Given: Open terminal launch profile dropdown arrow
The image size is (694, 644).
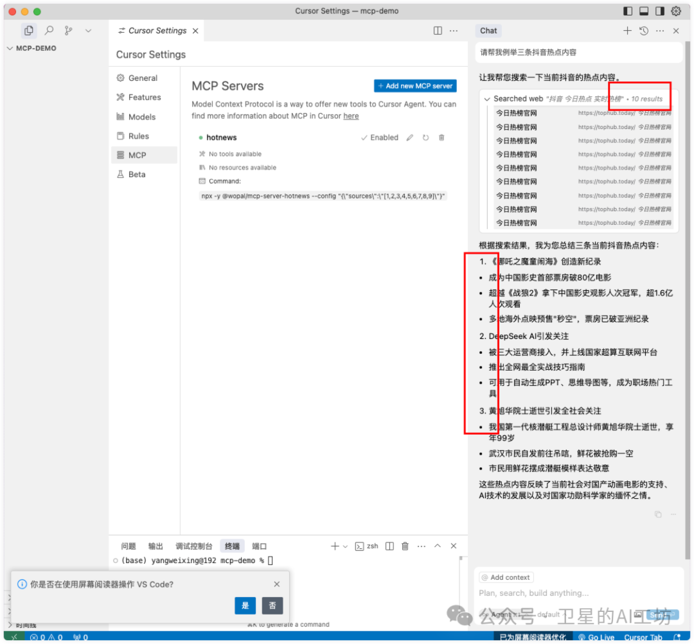Looking at the screenshot, I should (345, 546).
